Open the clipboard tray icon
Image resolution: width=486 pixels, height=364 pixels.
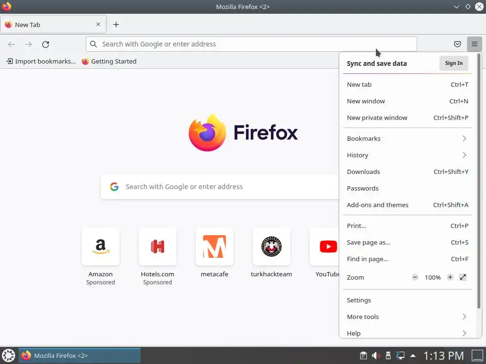pyautogui.click(x=363, y=355)
